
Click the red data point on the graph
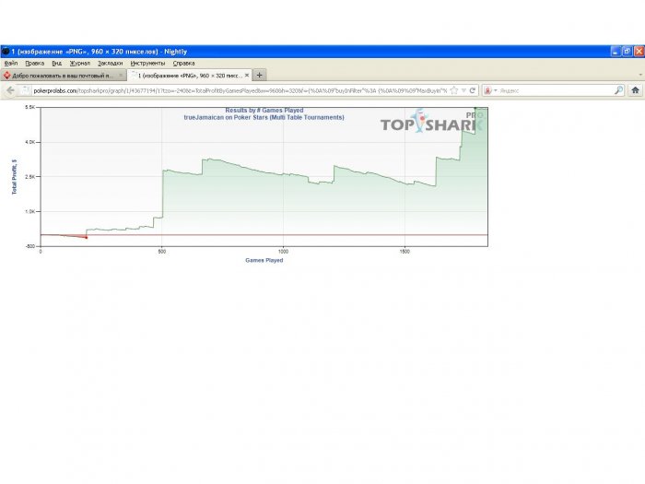point(86,238)
